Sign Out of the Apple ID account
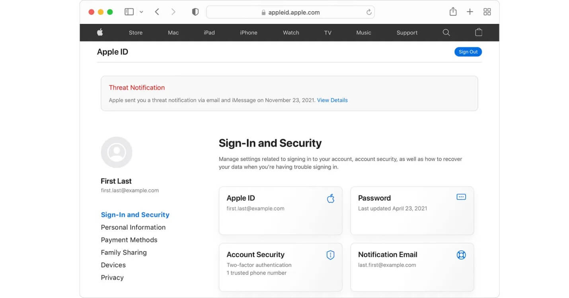569x298 pixels. (x=468, y=52)
